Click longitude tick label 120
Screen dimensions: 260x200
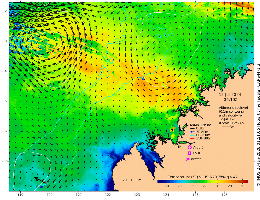(50, 195)
